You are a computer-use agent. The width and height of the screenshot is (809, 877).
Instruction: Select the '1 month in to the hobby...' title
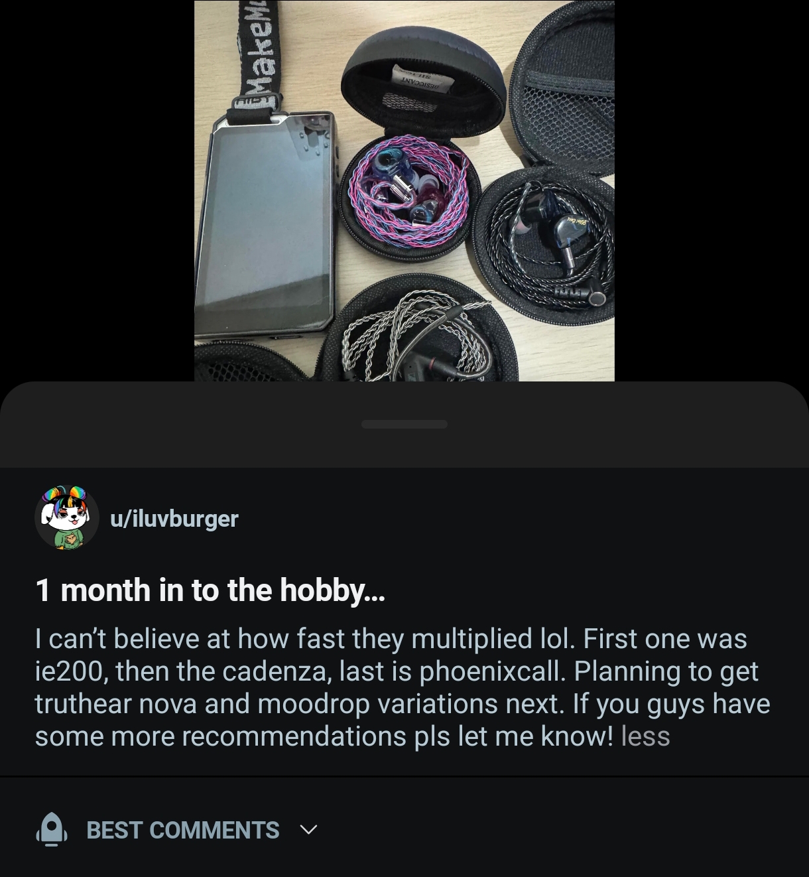coord(210,590)
